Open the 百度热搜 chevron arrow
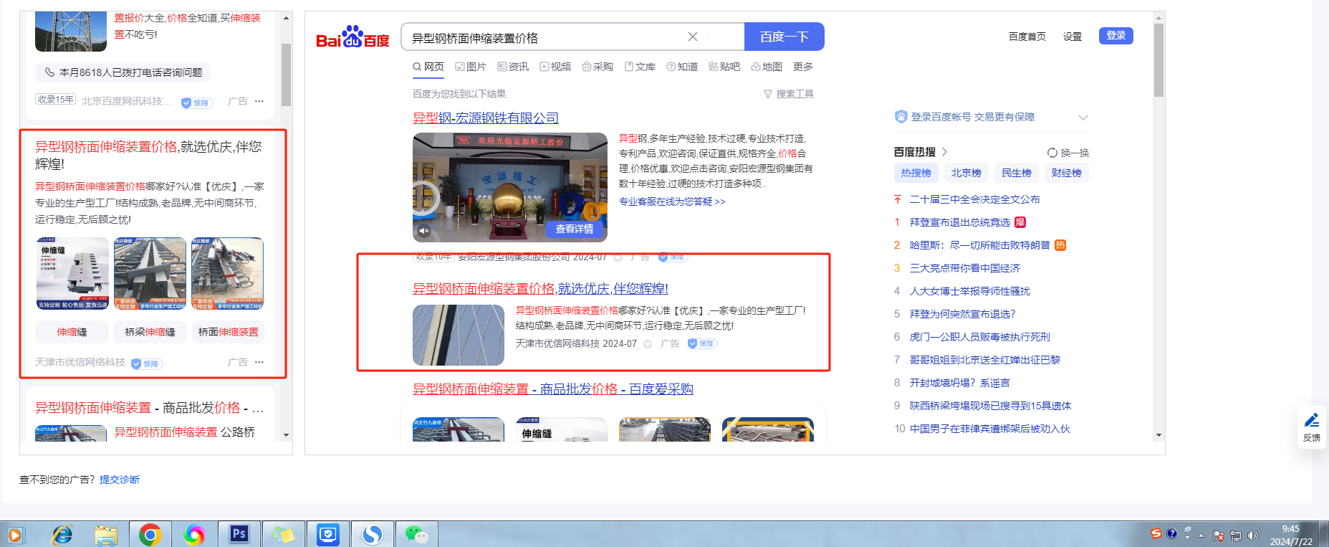 coord(945,152)
